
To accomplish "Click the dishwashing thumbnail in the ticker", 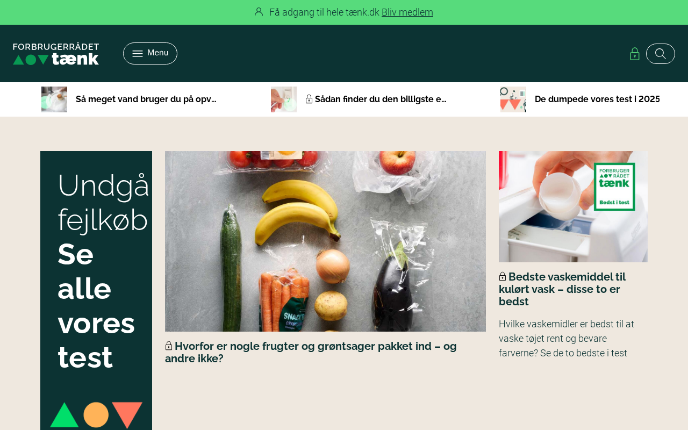I will [x=54, y=99].
